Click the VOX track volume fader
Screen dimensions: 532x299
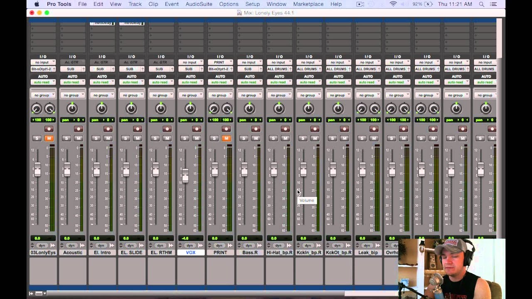coord(185,176)
